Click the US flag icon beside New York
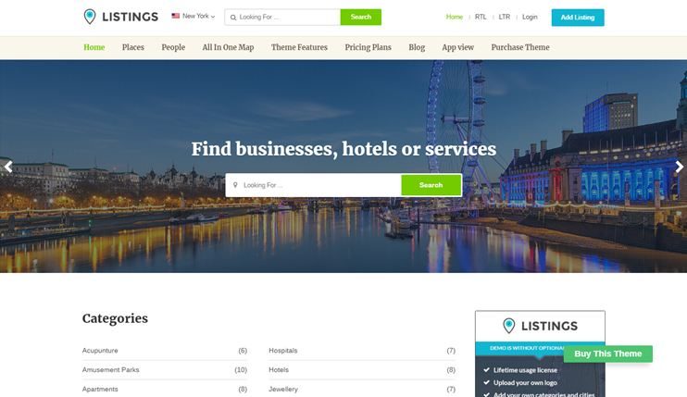687x397 pixels. [x=176, y=16]
